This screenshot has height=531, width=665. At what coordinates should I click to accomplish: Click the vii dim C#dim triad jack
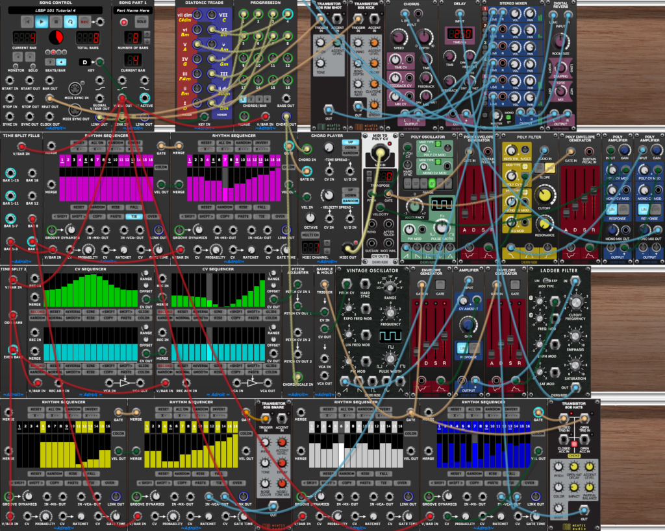click(197, 15)
